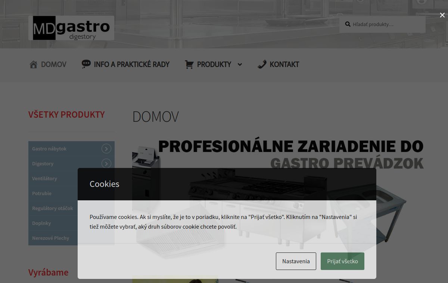Open the DOMOV menu item
448x283 pixels.
tap(53, 64)
